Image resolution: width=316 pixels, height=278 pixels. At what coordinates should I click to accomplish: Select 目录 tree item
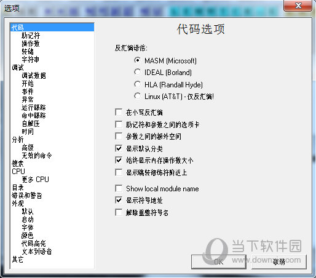pyautogui.click(x=18, y=188)
